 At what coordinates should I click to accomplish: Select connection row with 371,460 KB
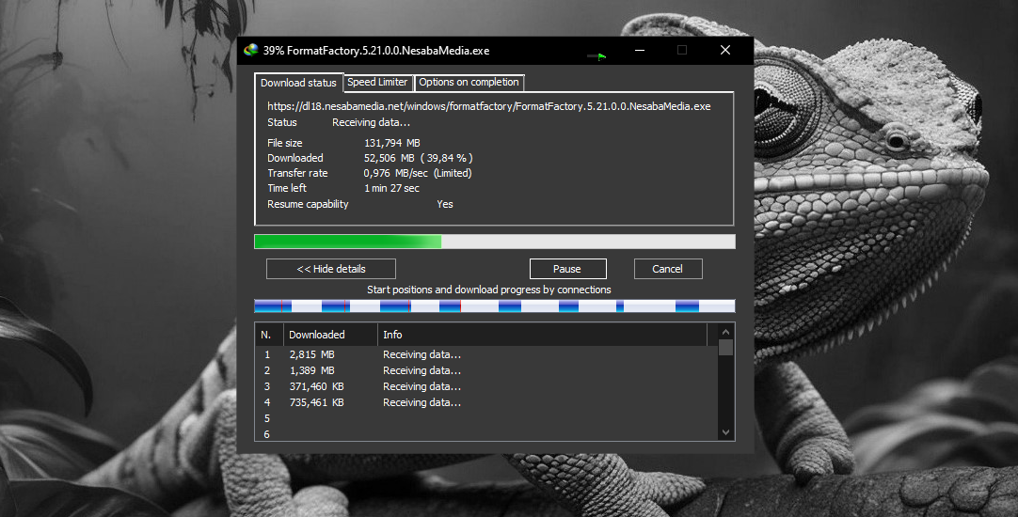point(487,386)
